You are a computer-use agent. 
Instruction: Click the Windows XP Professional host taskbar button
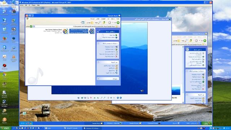tap(92, 129)
